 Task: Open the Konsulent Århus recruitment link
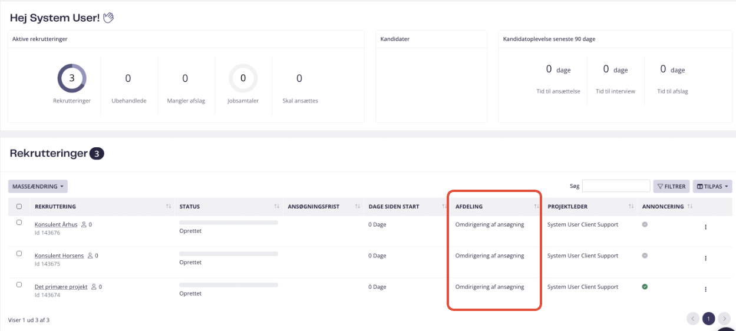point(56,224)
